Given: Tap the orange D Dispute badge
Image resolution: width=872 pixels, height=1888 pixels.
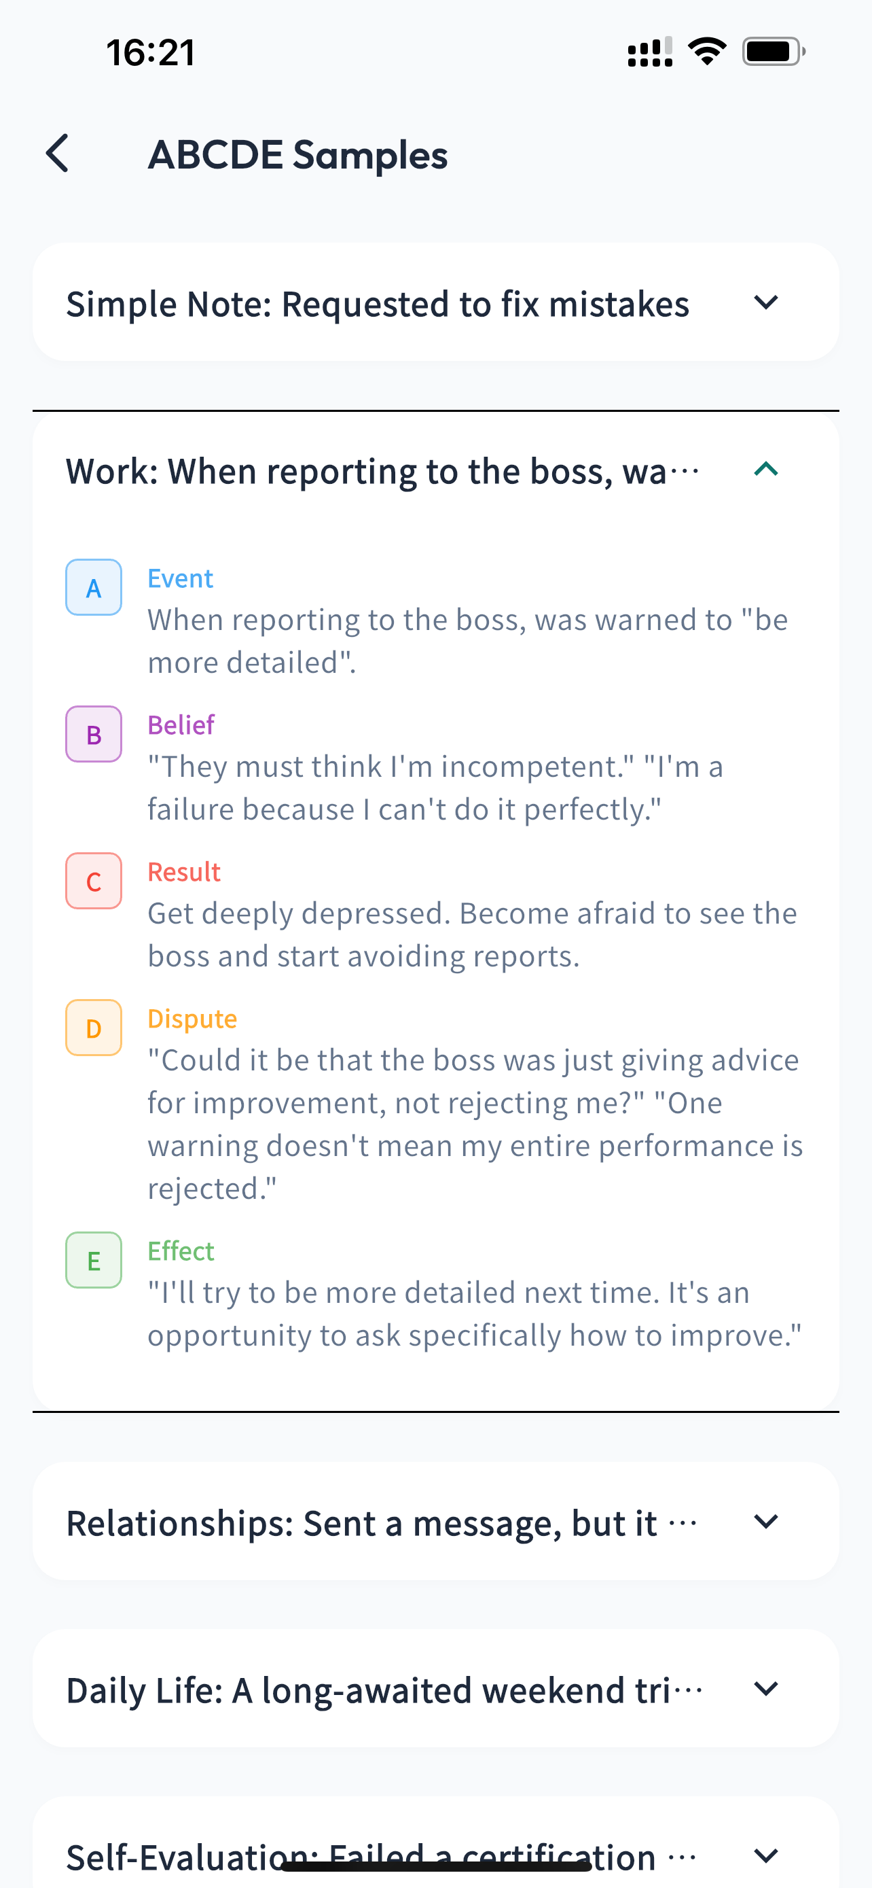Looking at the screenshot, I should 94,1028.
